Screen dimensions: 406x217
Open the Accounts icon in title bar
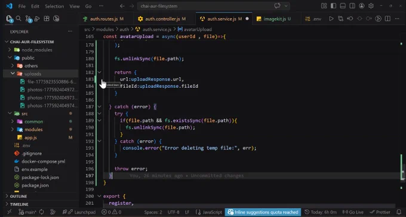(x=361, y=6)
